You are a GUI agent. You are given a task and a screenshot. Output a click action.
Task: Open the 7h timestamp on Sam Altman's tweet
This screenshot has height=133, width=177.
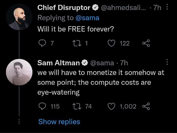pyautogui.click(x=124, y=63)
